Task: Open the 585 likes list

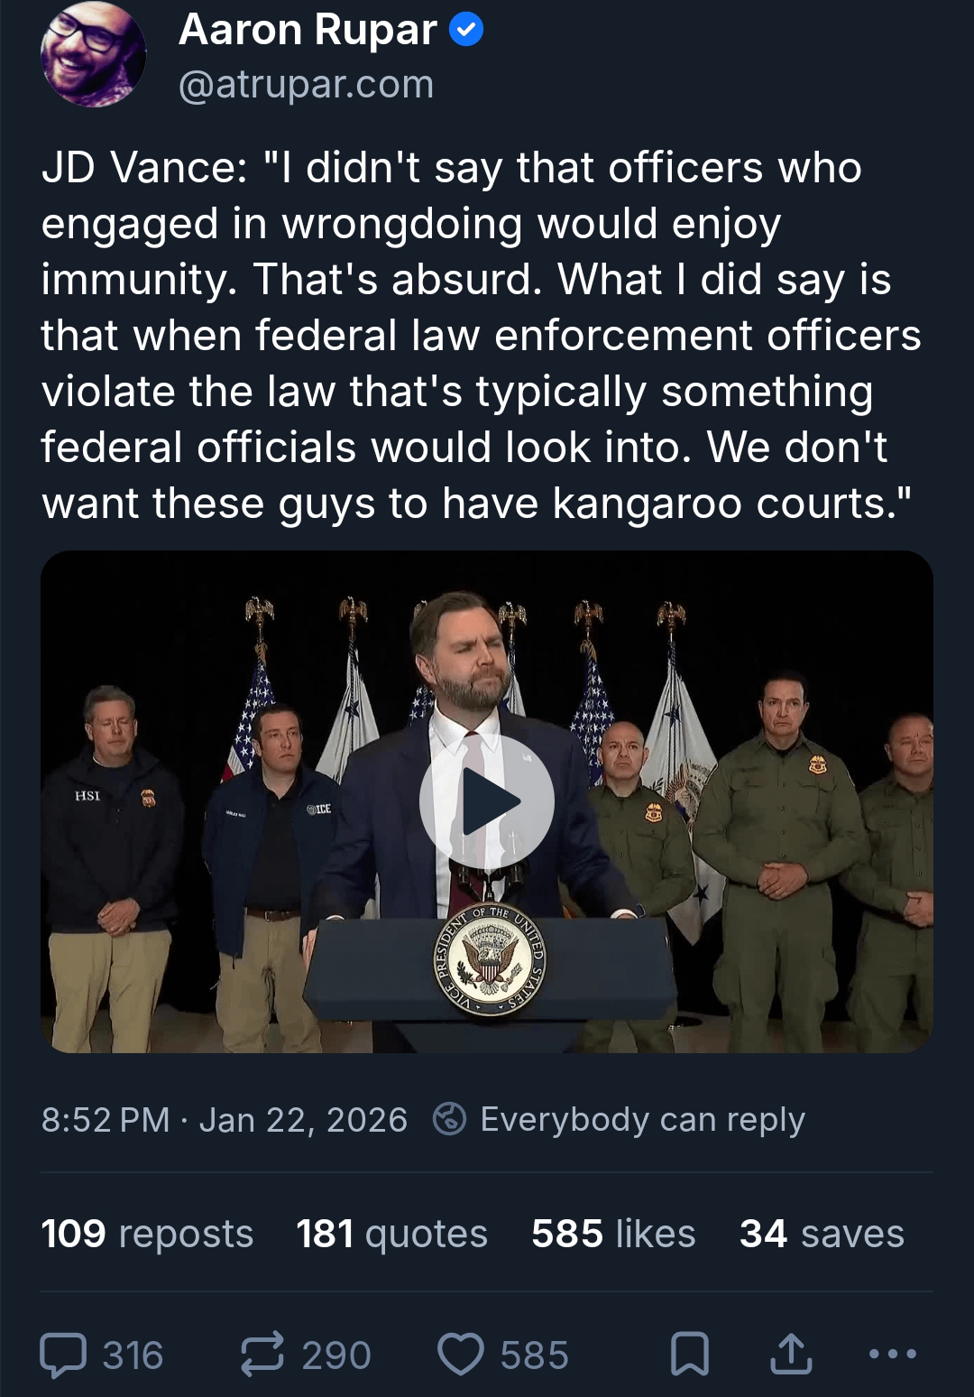Action: [613, 1234]
